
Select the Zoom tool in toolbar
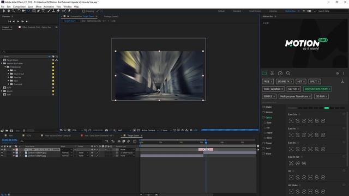[13, 11]
